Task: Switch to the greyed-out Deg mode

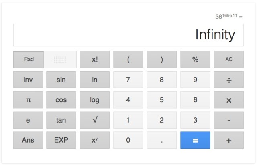Action: [x=60, y=59]
